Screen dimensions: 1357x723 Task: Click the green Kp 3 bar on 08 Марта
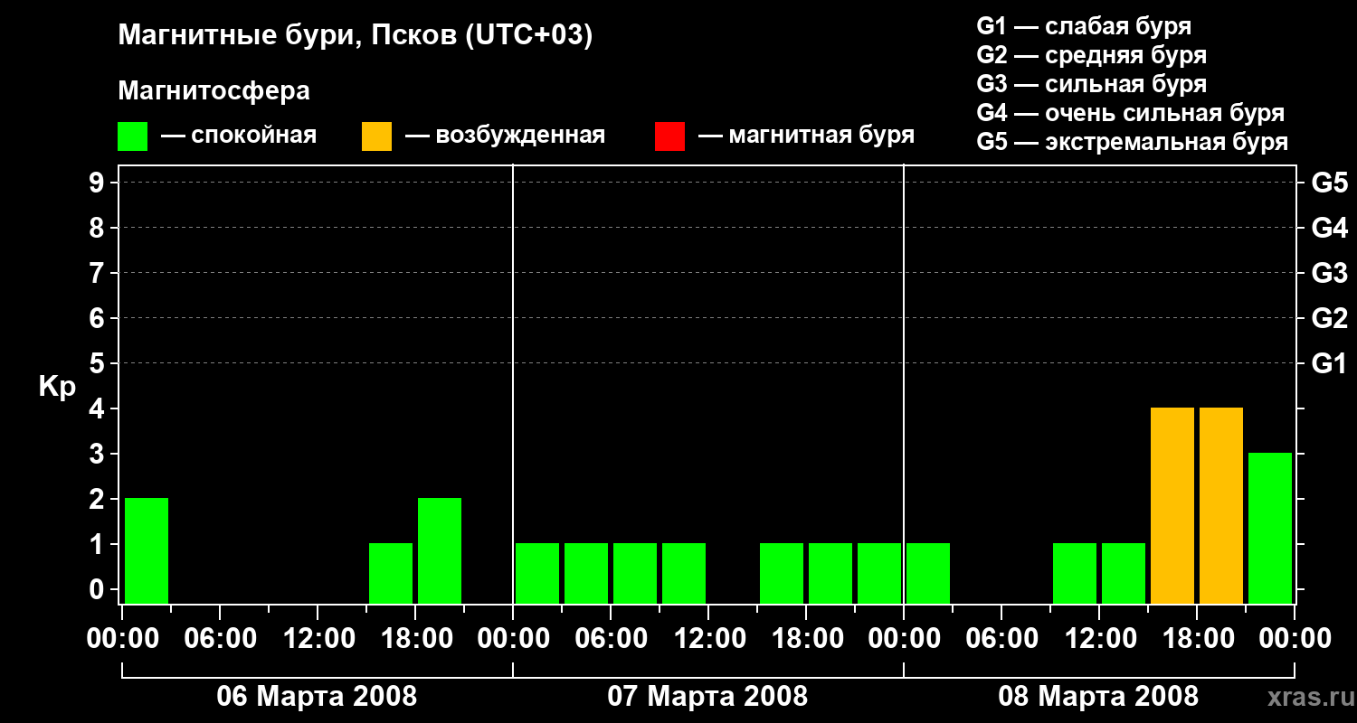pos(1270,528)
